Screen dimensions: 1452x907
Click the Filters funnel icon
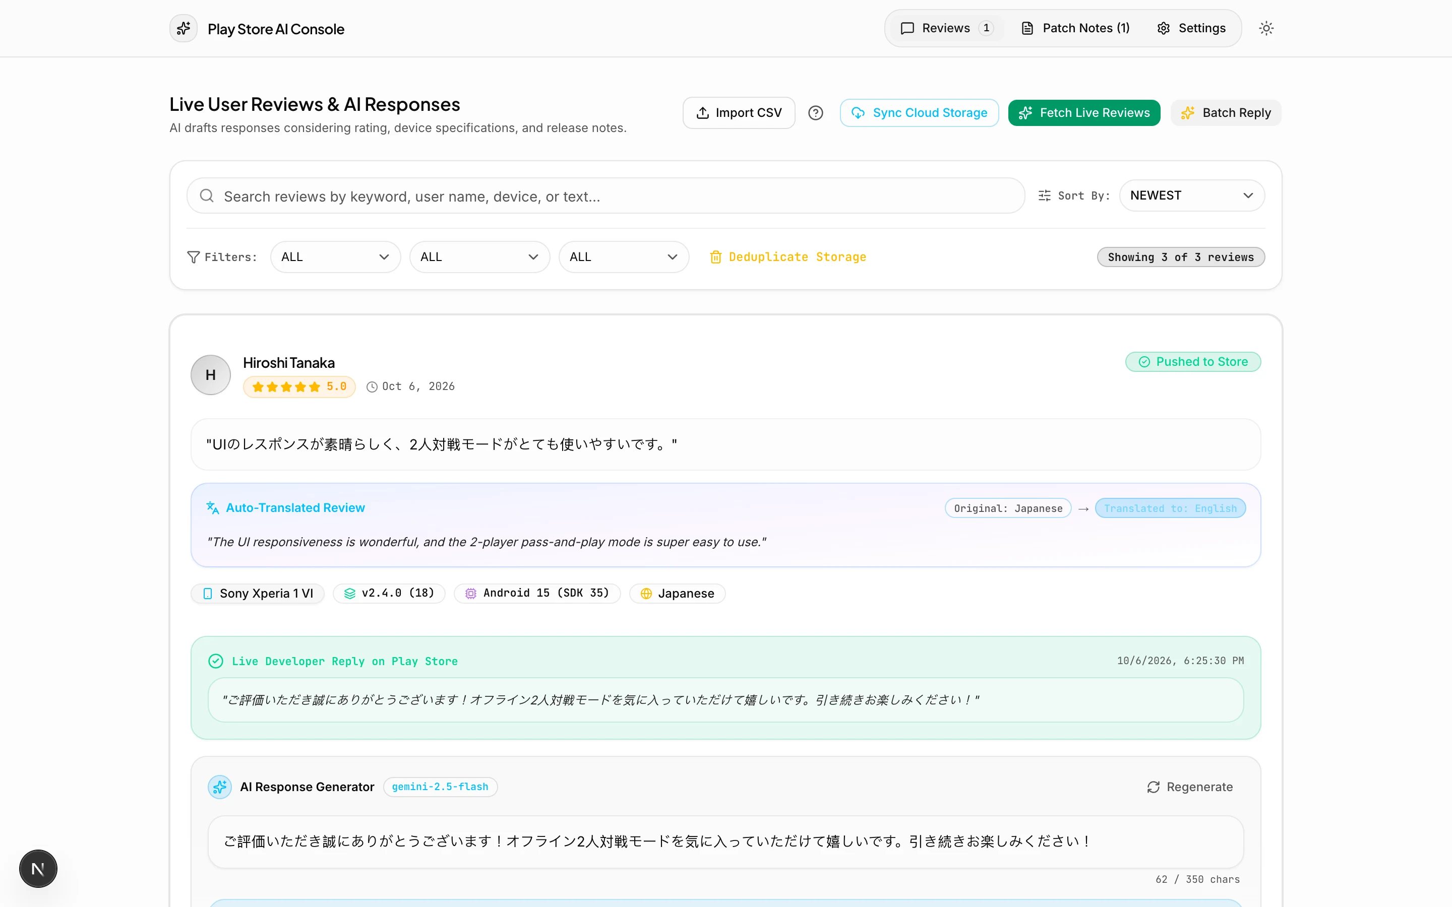[x=193, y=257]
